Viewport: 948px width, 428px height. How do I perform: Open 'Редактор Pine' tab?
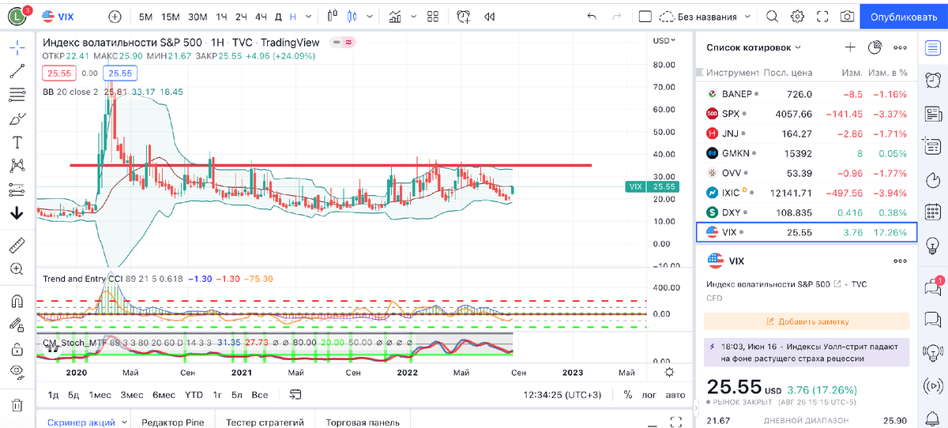point(172,422)
